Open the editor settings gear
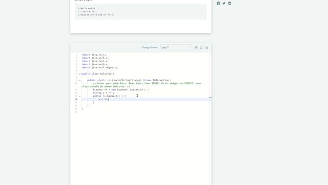 (207, 48)
